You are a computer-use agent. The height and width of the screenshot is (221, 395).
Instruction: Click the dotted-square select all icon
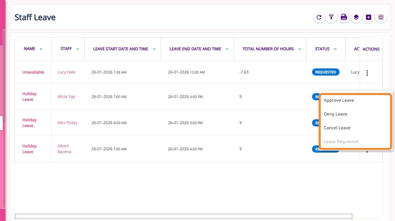click(x=381, y=17)
